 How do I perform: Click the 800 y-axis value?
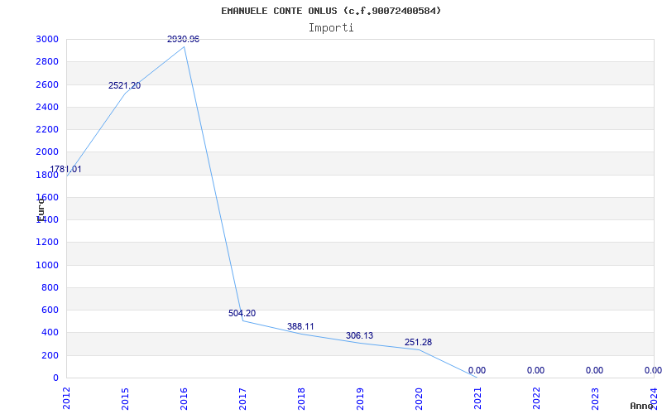coord(50,287)
